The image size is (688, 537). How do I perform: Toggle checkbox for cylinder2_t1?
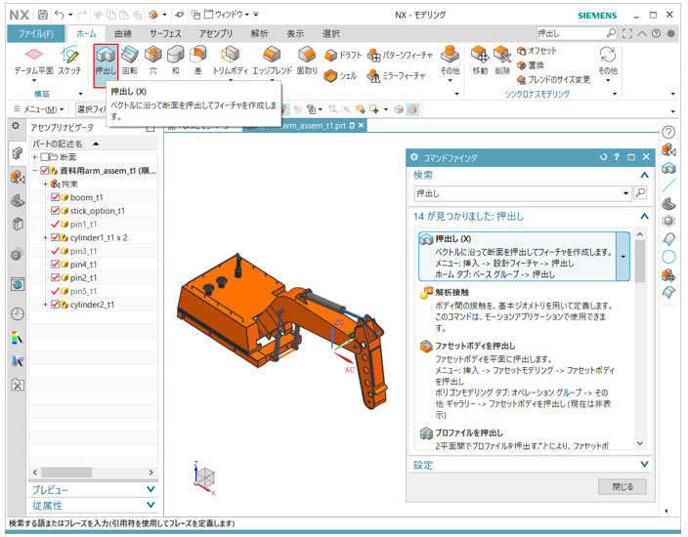coord(55,305)
